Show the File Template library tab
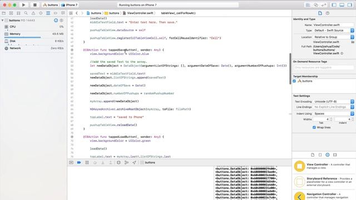 [x=313, y=155]
